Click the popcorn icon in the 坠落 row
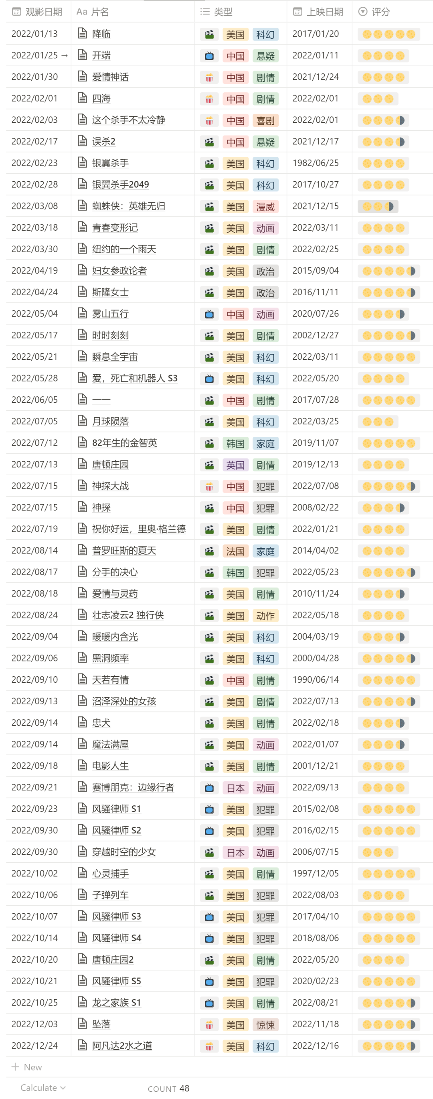 [209, 1024]
